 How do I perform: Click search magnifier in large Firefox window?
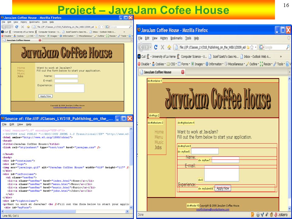coord(288,47)
